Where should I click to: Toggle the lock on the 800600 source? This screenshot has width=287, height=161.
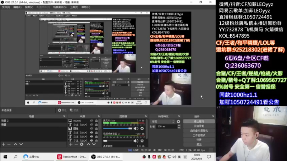96,121
